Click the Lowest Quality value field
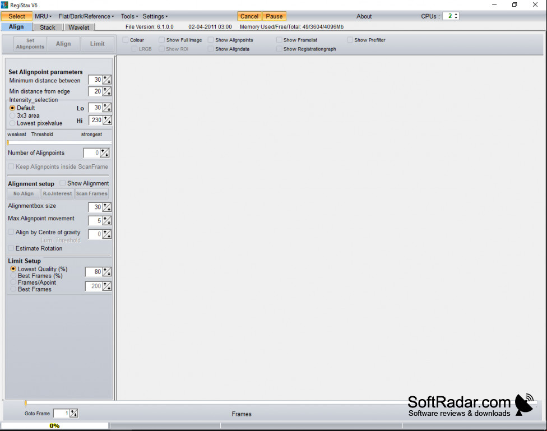 94,272
